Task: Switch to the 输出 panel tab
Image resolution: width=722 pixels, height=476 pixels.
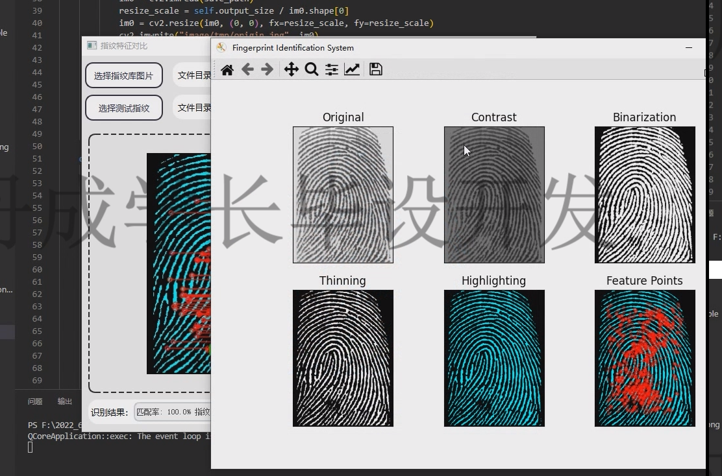Action: [64, 401]
